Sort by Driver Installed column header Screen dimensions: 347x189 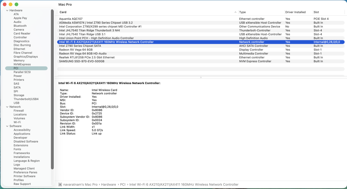[295, 12]
